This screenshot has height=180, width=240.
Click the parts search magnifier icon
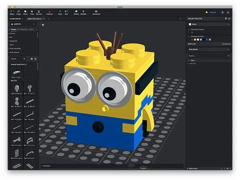(24, 59)
